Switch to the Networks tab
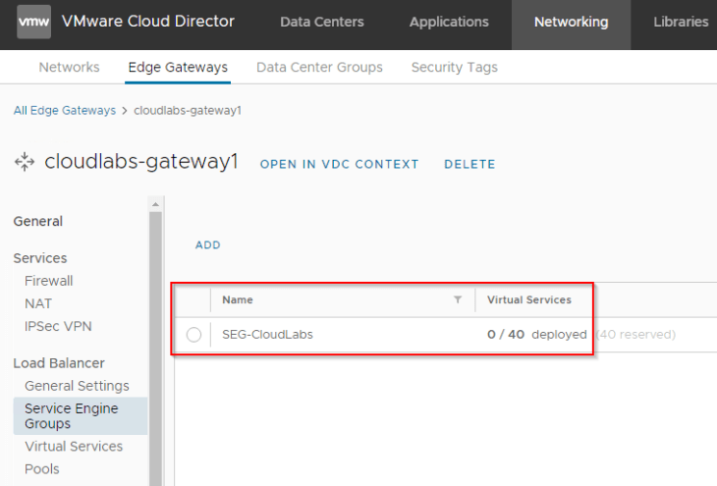 (69, 67)
